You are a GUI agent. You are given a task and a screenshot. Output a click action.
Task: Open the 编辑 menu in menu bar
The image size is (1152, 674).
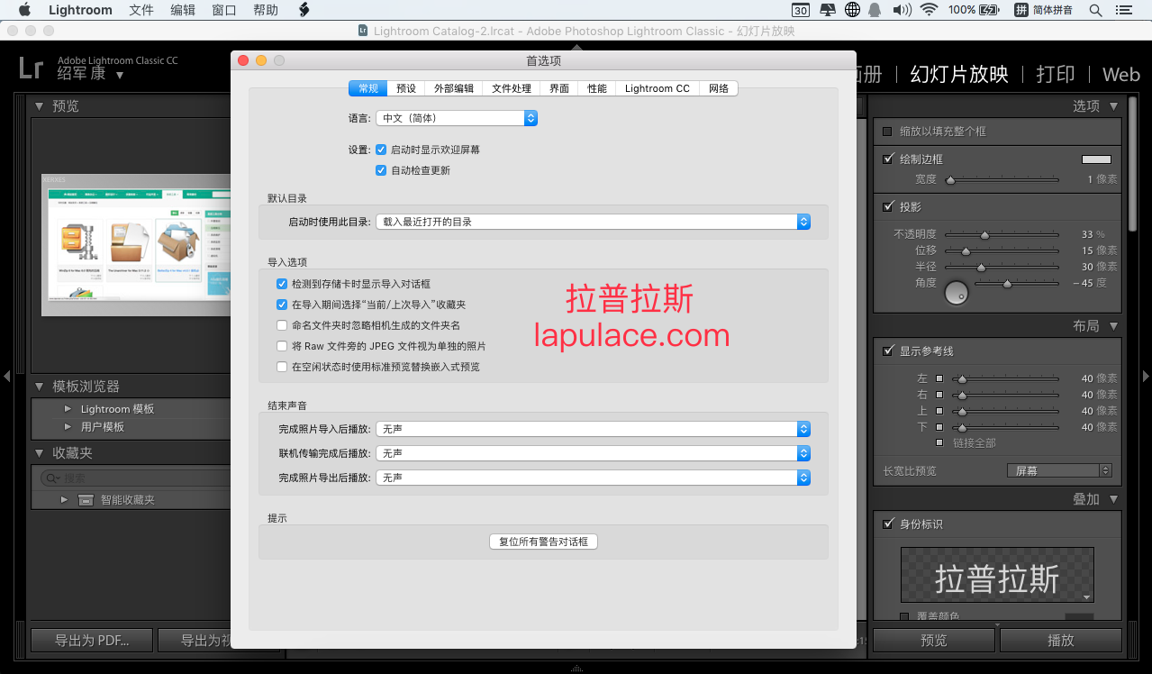point(183,10)
